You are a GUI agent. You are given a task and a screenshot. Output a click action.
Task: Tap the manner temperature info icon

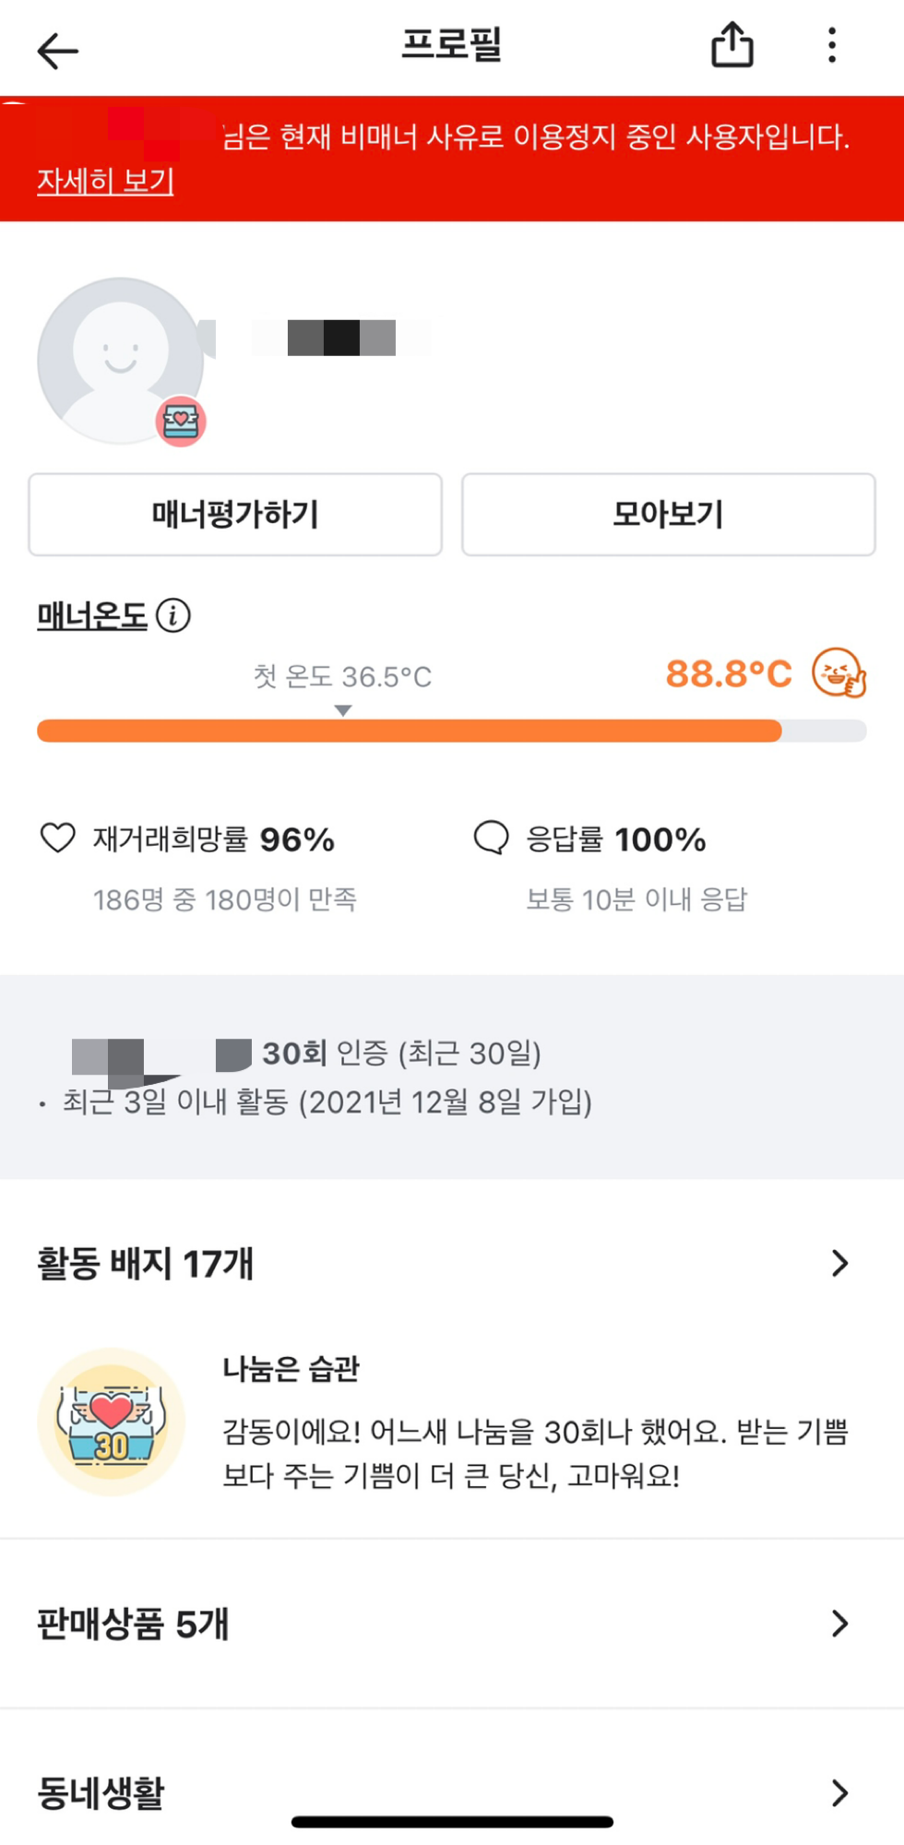pyautogui.click(x=173, y=615)
